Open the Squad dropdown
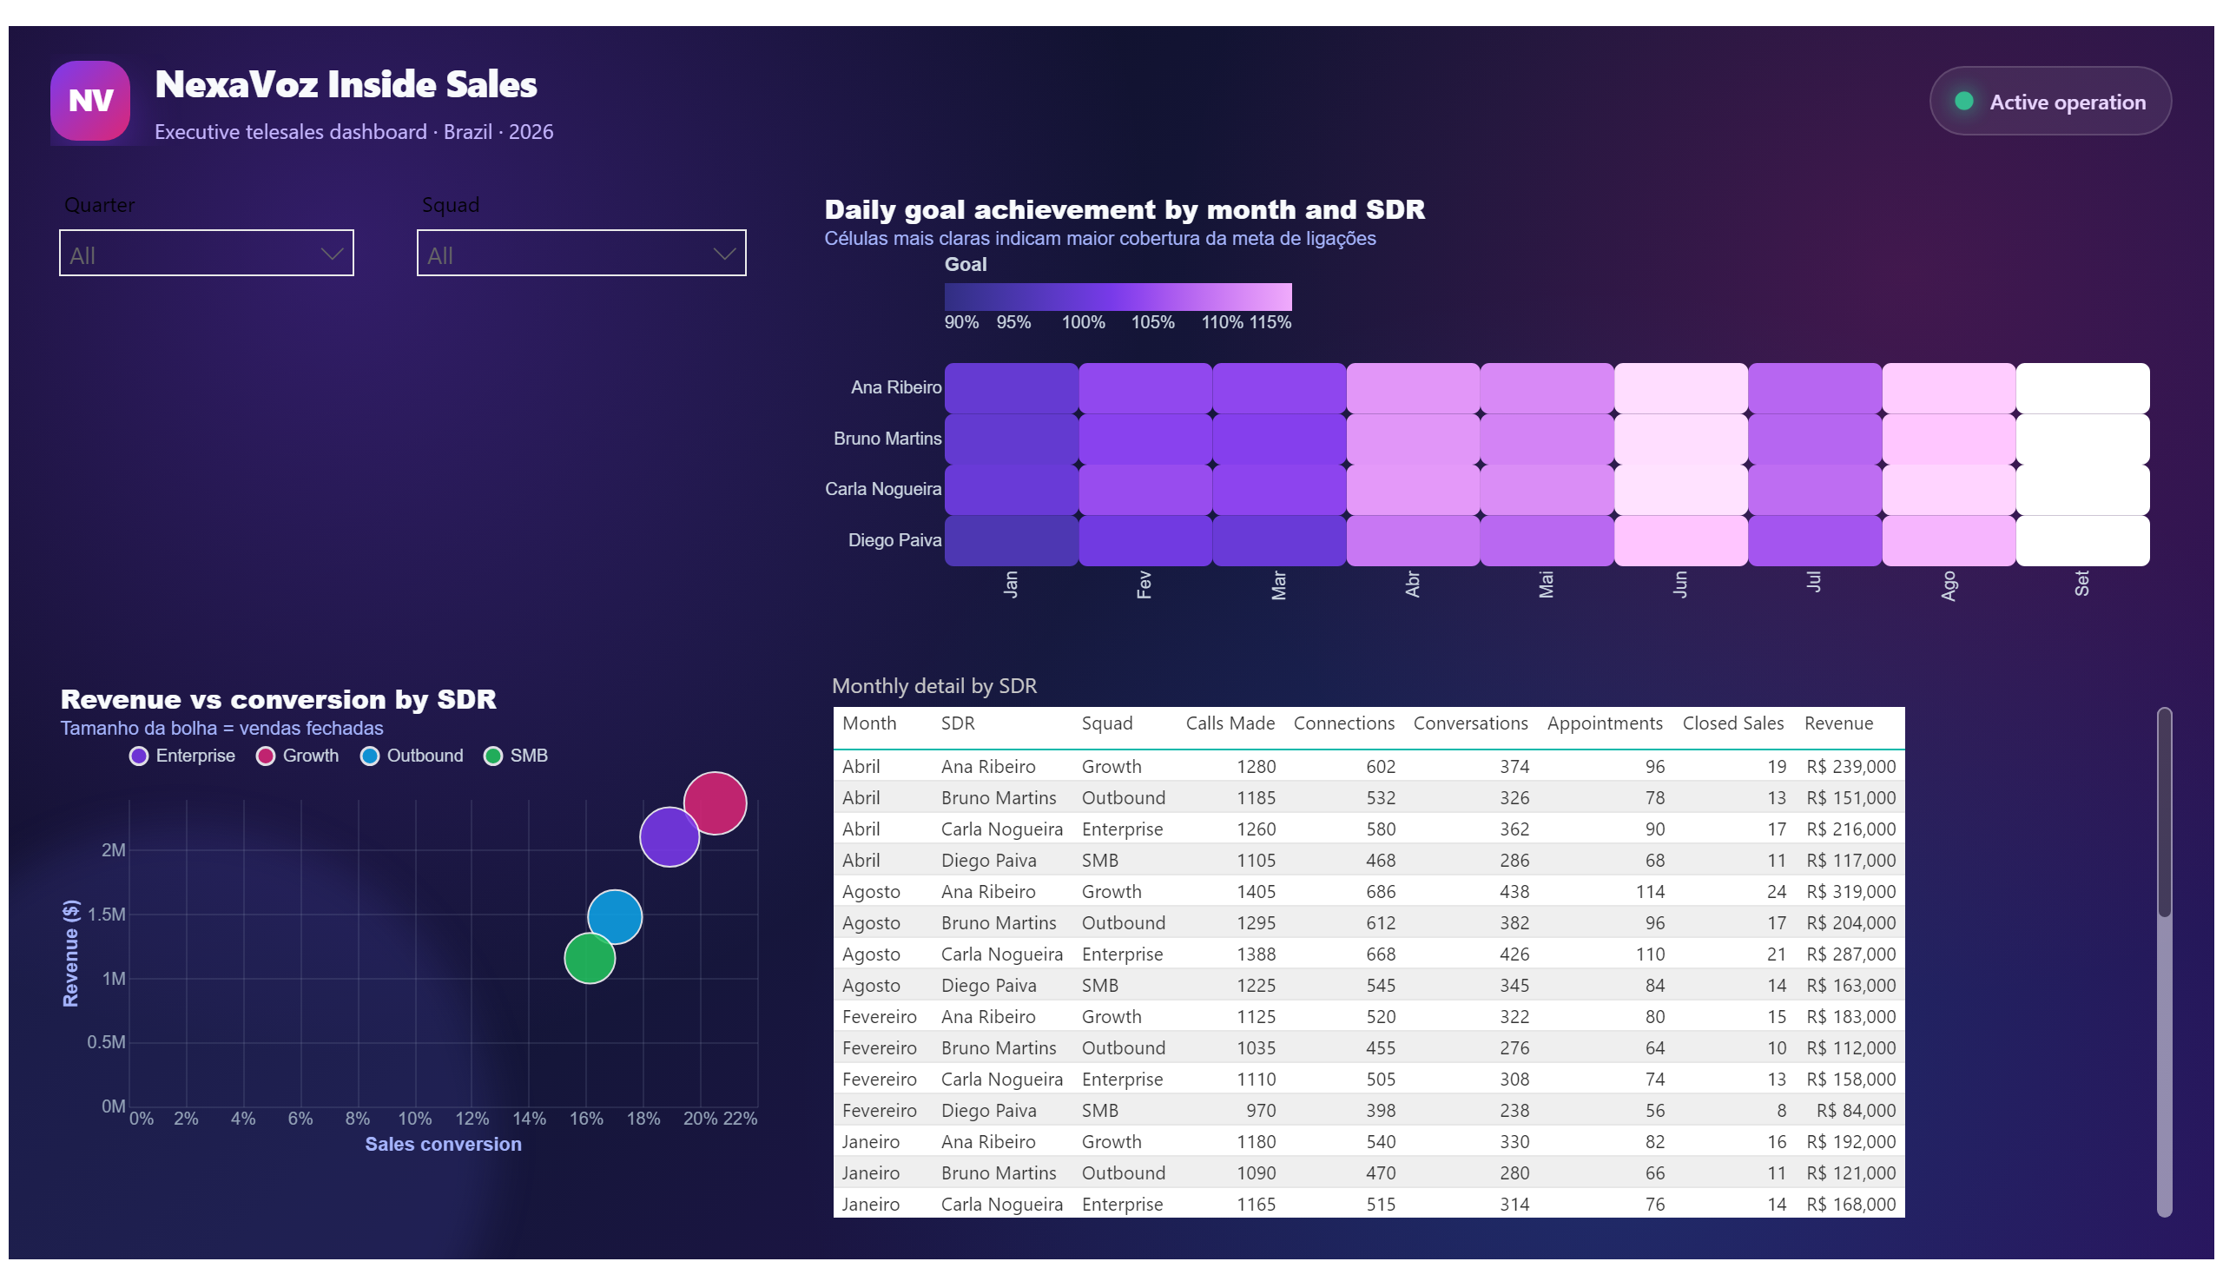This screenshot has height=1268, width=2223. point(581,254)
